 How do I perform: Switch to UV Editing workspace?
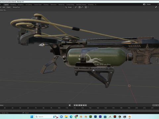coord(28,5)
